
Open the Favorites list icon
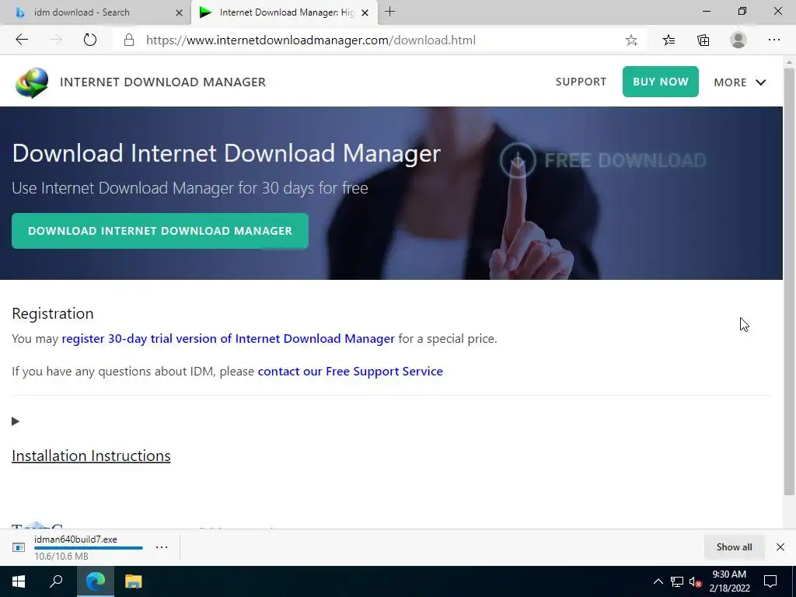coord(669,40)
